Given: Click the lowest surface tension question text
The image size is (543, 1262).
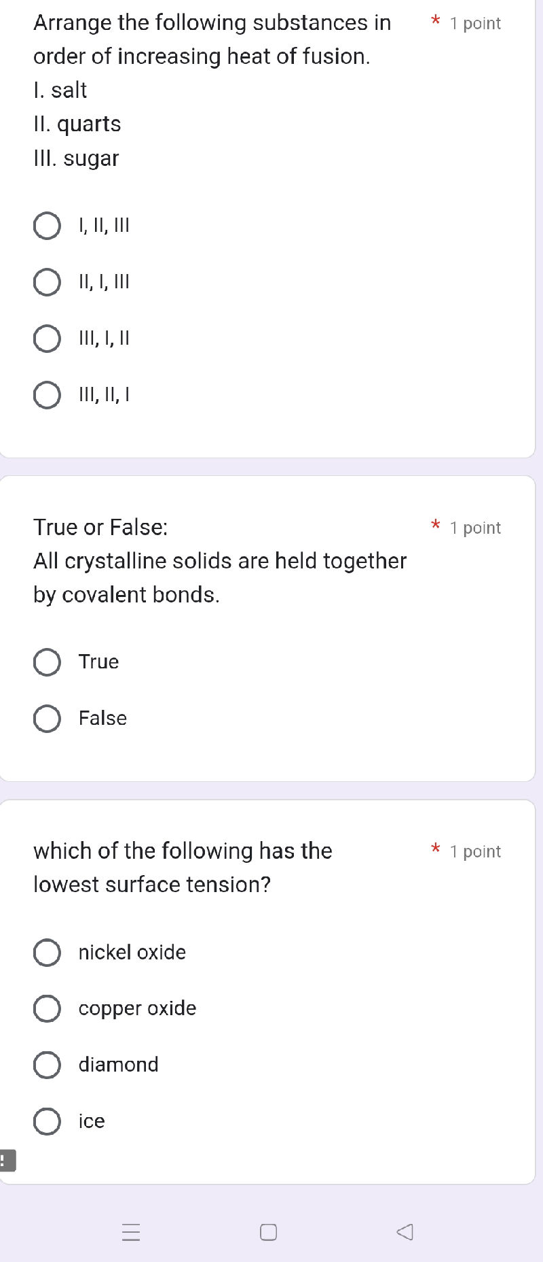Looking at the screenshot, I should click(183, 868).
